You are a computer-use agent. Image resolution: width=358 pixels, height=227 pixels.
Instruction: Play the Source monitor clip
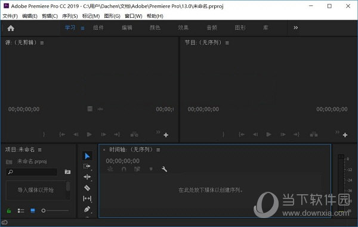point(89,135)
